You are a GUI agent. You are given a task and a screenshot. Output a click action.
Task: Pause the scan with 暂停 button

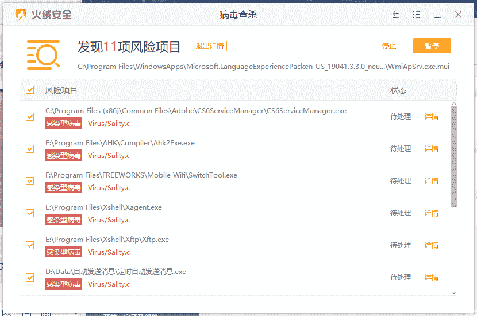pyautogui.click(x=432, y=46)
